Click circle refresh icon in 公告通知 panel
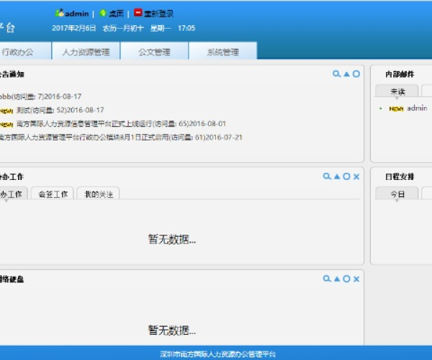Screen dimensions: 432x360 356,74
